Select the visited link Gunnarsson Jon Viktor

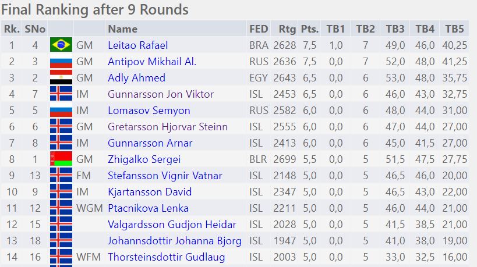point(161,94)
